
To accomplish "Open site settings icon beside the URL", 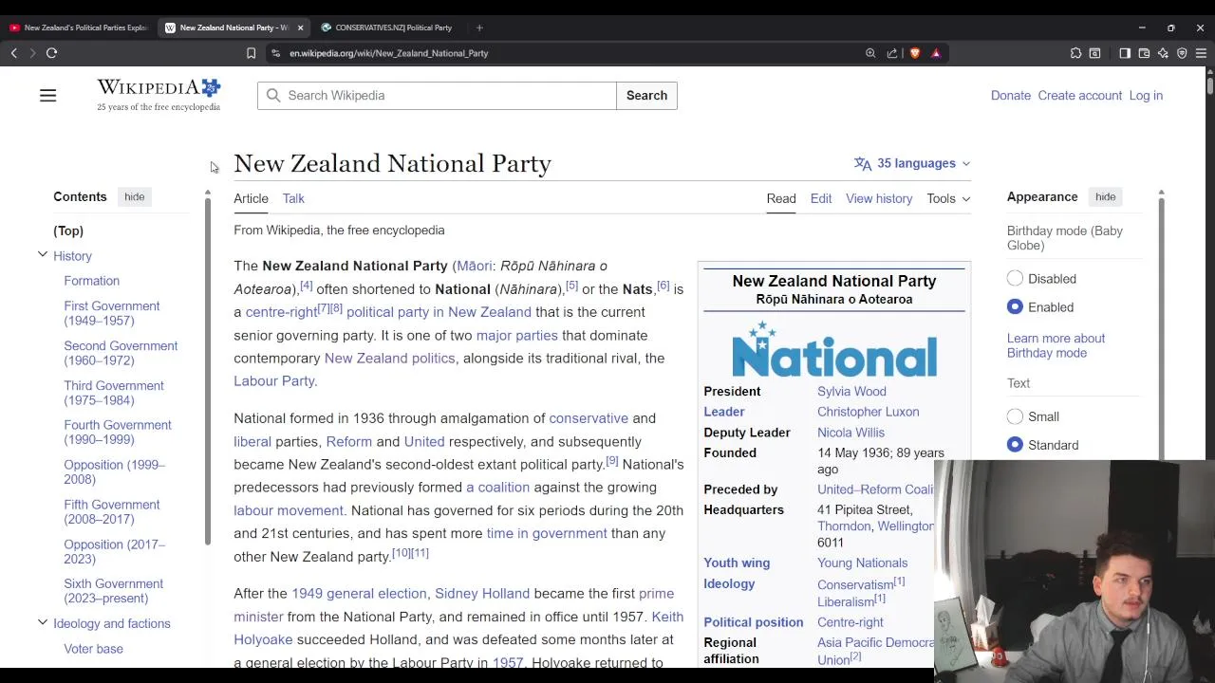I will 275,53.
